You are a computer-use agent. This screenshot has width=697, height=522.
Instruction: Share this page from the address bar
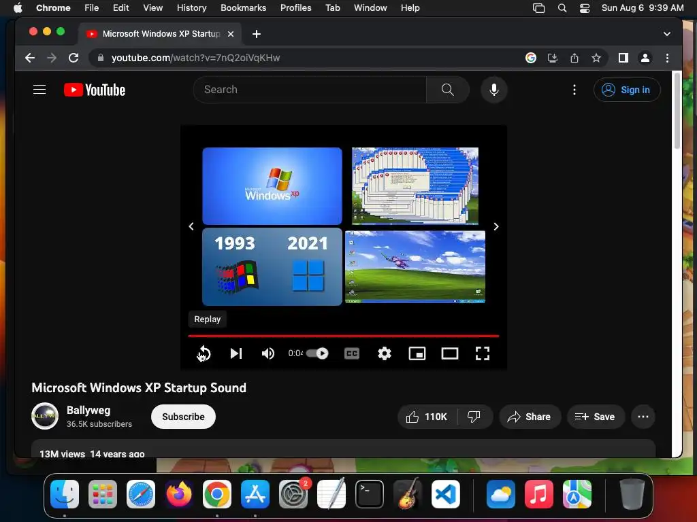pyautogui.click(x=574, y=58)
